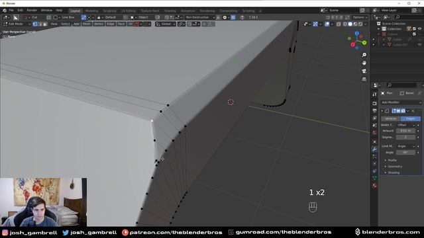Open the Edge menu
The width and height of the screenshot is (424, 238).
pyautogui.click(x=111, y=24)
